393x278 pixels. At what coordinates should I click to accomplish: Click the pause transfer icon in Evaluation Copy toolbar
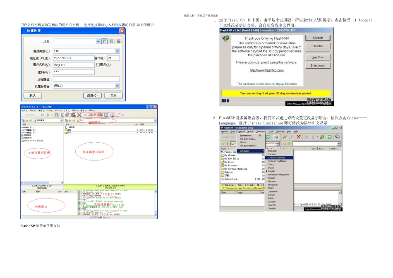[306, 137]
